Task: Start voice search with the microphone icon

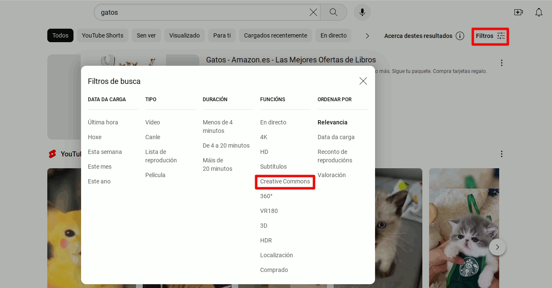Action: tap(362, 12)
